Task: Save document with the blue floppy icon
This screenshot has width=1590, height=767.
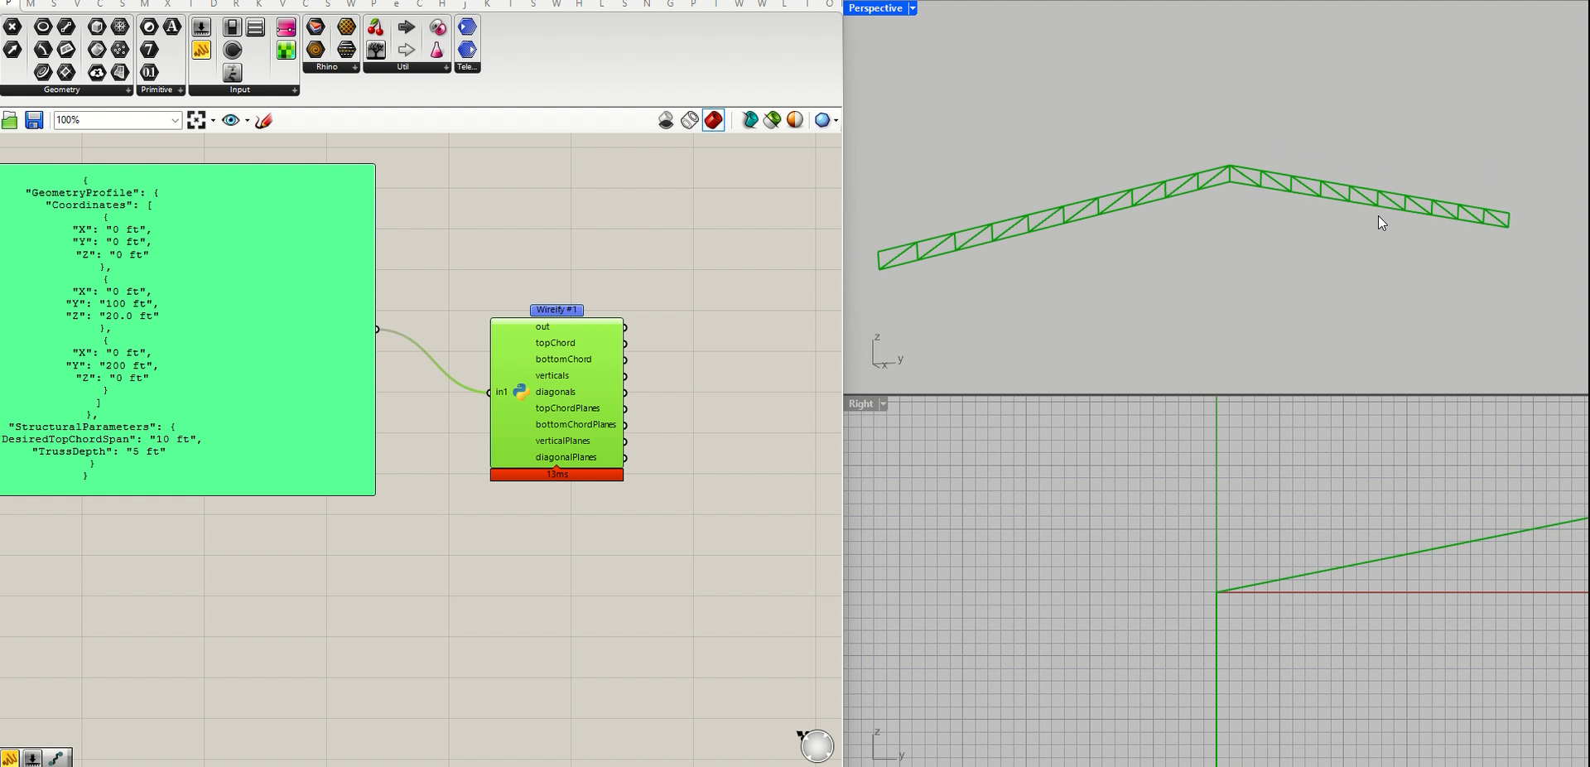Action: [34, 120]
